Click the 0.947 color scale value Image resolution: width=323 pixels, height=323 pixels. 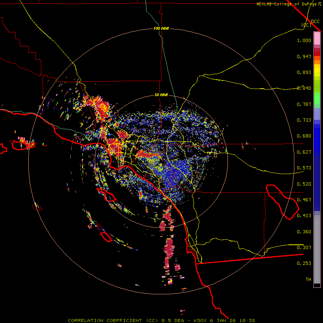(x=304, y=56)
